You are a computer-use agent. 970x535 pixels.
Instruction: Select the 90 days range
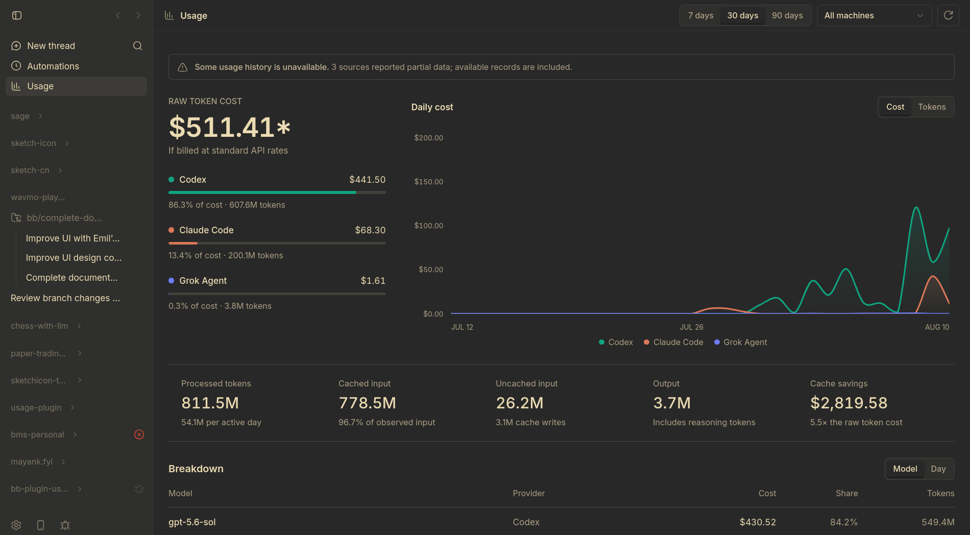pyautogui.click(x=787, y=15)
